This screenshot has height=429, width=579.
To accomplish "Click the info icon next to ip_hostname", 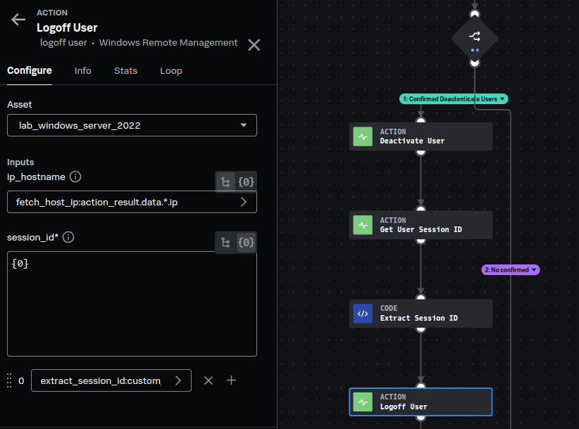I will [x=75, y=177].
